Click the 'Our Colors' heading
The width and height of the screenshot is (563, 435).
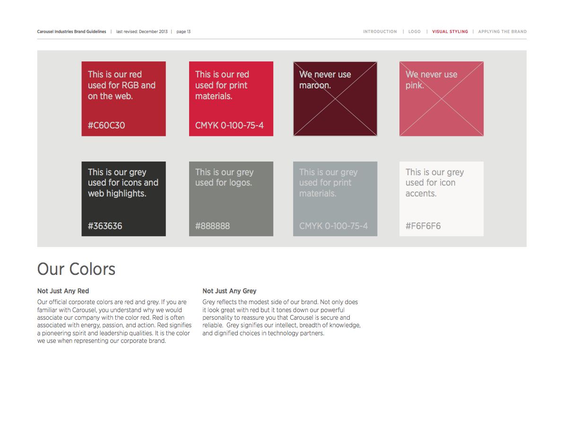click(76, 269)
